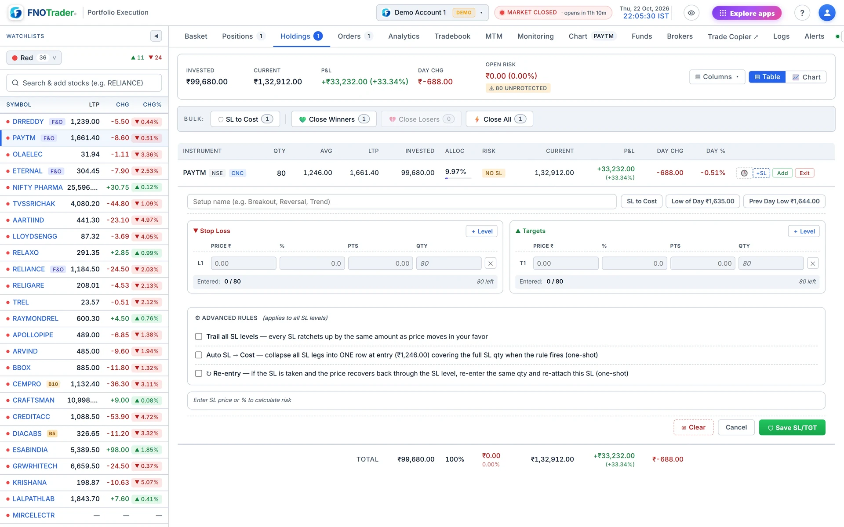Select CEMPRO in the watchlist
This screenshot has height=527, width=844.
84,384
